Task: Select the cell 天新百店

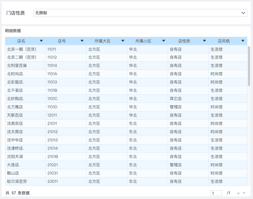Action: tap(25, 115)
